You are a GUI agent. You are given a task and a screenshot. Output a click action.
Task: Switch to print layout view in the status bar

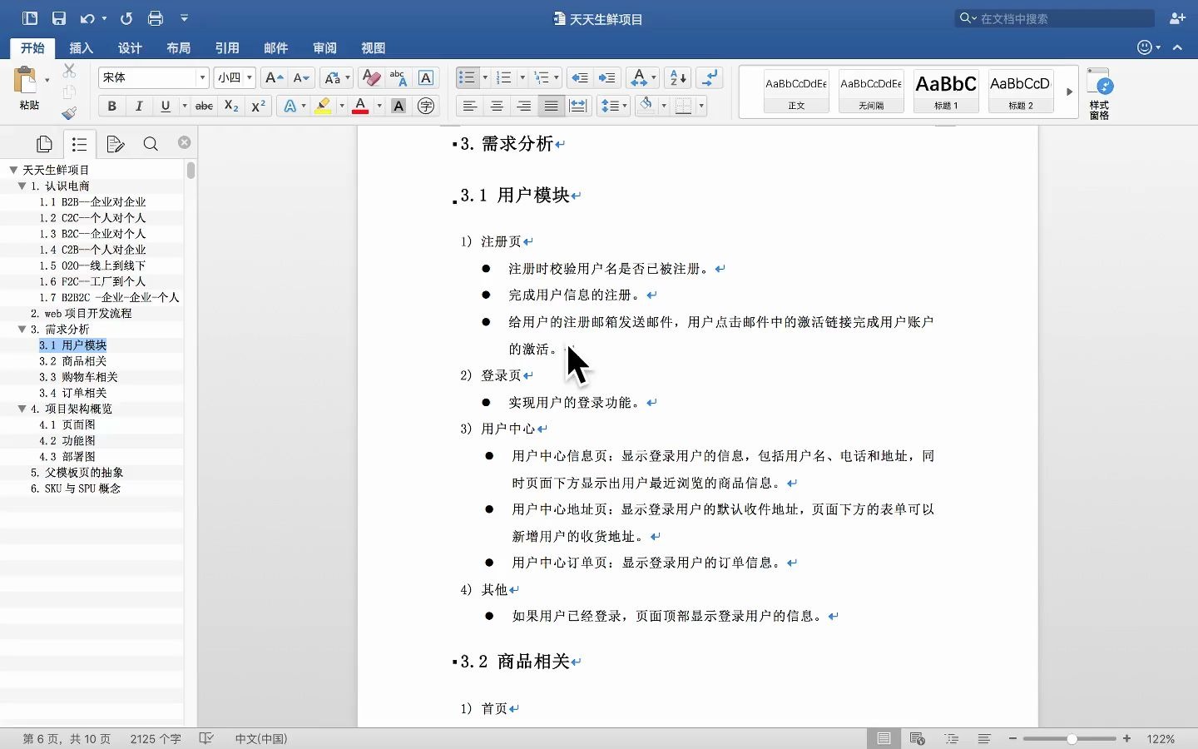(884, 738)
